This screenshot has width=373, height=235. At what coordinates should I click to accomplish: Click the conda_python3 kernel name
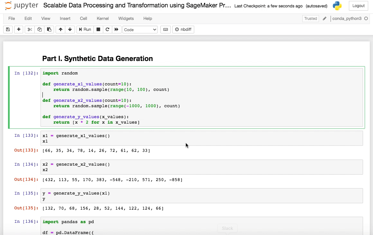(347, 19)
